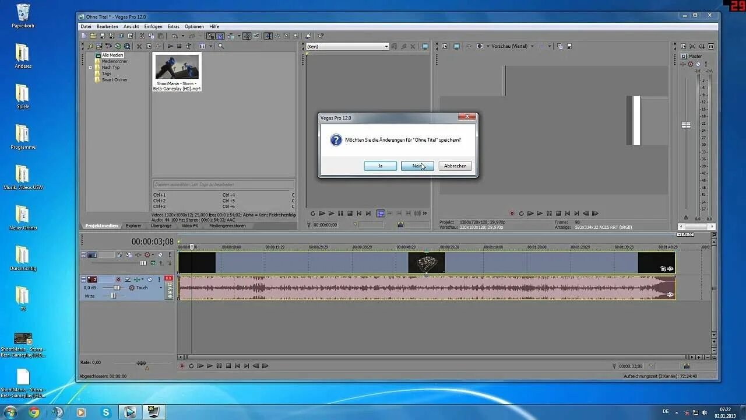The width and height of the screenshot is (746, 420).
Task: Click the save project disk icon
Action: 102,36
